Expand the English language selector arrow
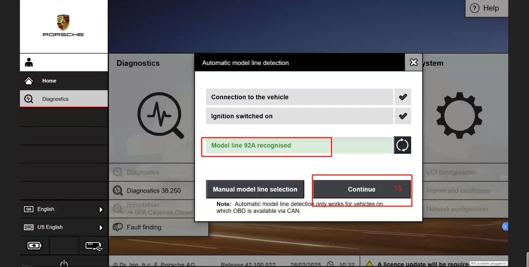 (x=101, y=210)
